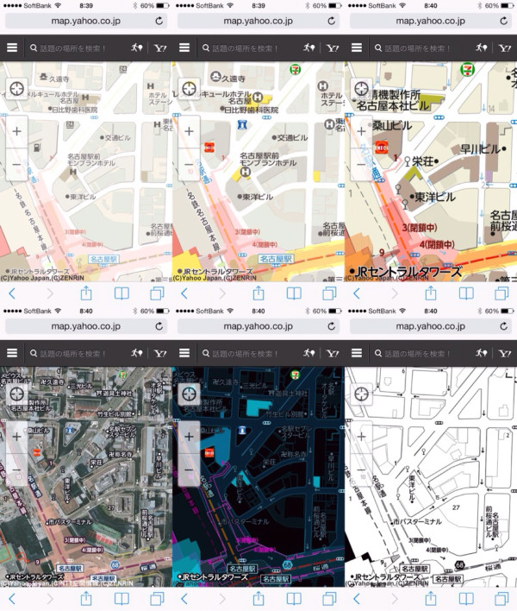Viewport: 517px width, 611px height.
Task: Go back in Safari on pale-colored map
Action: (12, 293)
